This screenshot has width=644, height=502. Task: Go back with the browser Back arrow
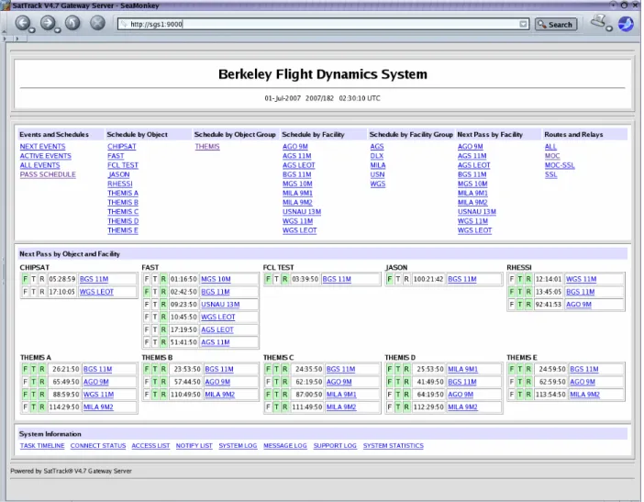tap(23, 23)
